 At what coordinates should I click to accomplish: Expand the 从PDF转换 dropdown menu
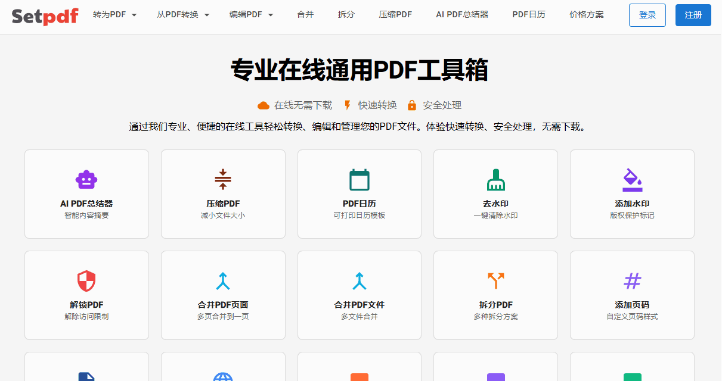[184, 15]
